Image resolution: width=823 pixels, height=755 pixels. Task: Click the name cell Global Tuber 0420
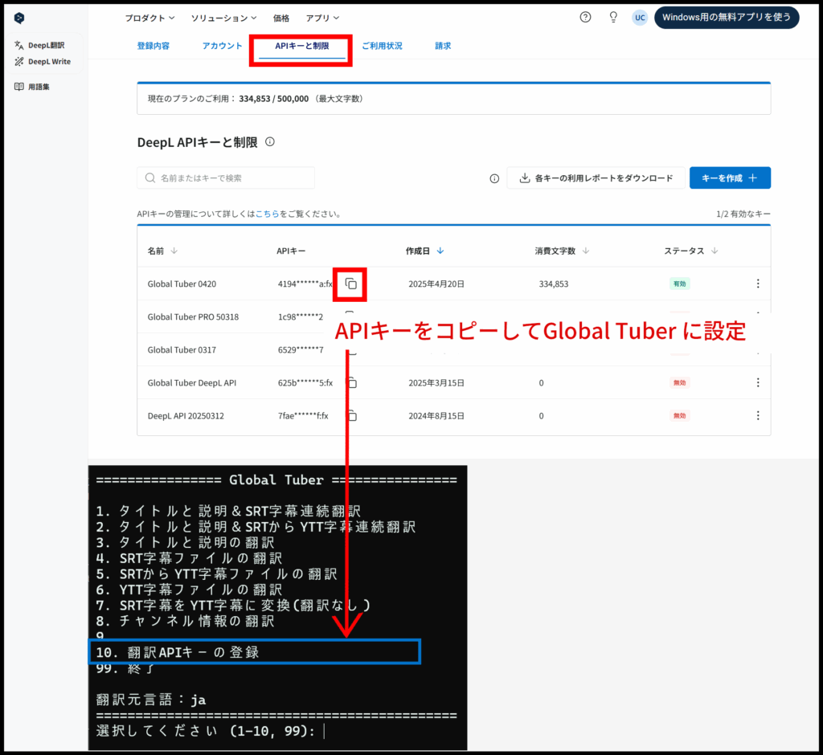coord(182,284)
